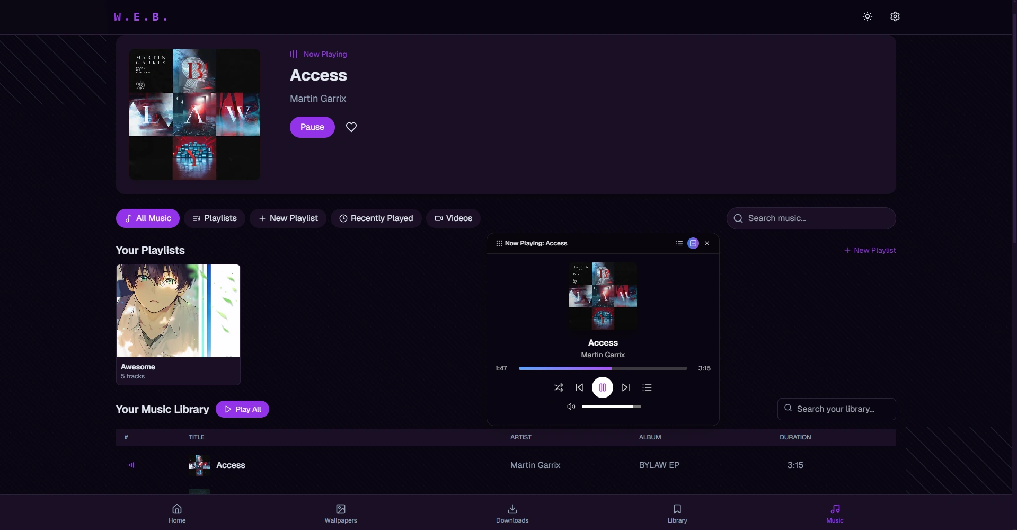
Task: Click the Access heading in the header card
Action: point(319,75)
